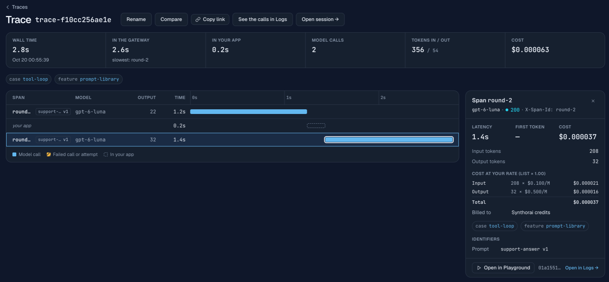This screenshot has width=609, height=282.
Task: Select the span row with 32 output tokens
Action: tap(232, 140)
